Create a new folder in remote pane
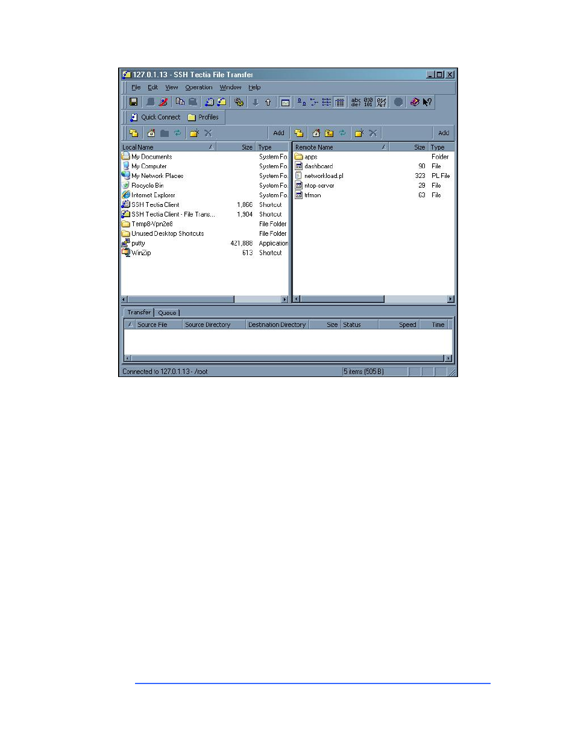The height and width of the screenshot is (745, 575). point(359,133)
